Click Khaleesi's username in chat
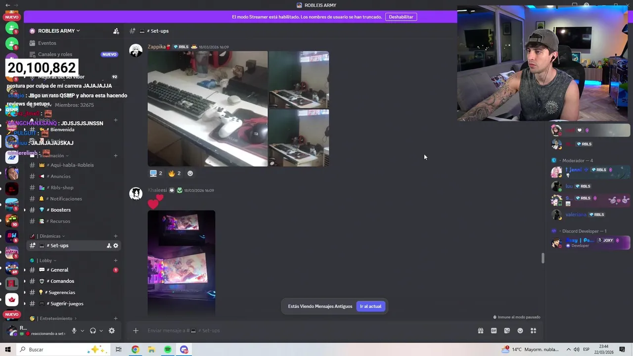633x356 pixels. 157,190
